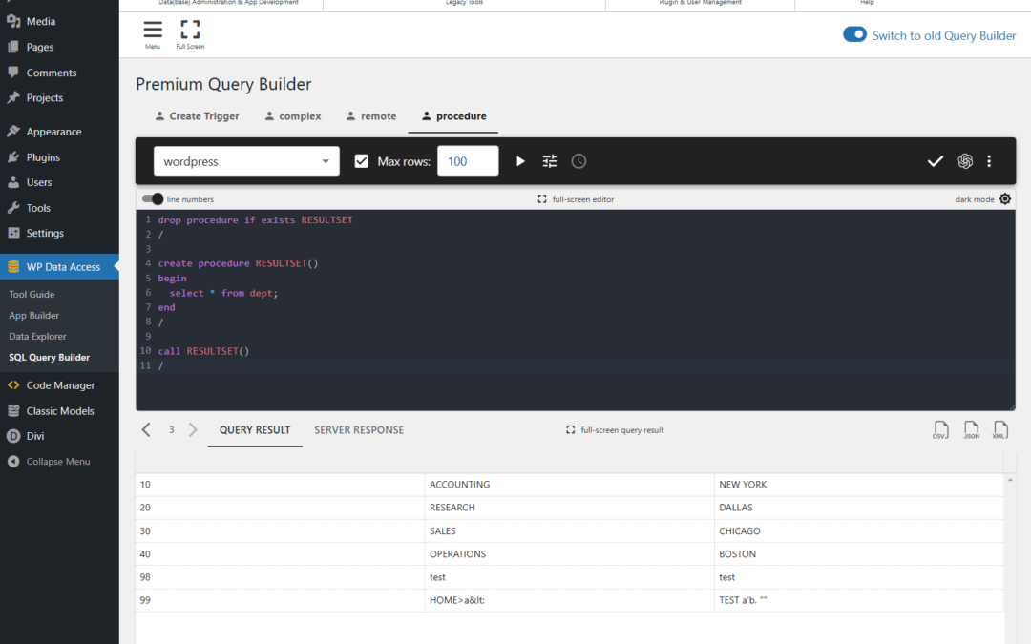Click the CHICAGO cell
This screenshot has height=644, width=1031.
pos(859,531)
